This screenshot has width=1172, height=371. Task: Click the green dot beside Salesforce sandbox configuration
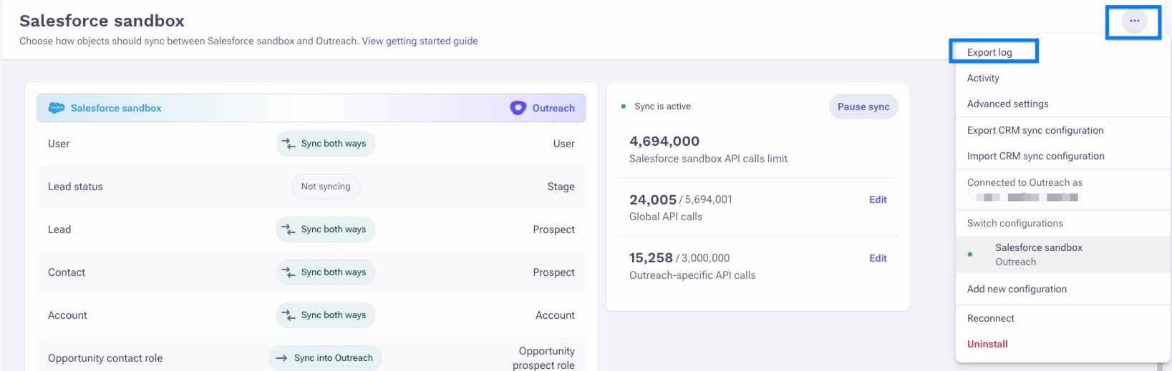click(x=969, y=254)
